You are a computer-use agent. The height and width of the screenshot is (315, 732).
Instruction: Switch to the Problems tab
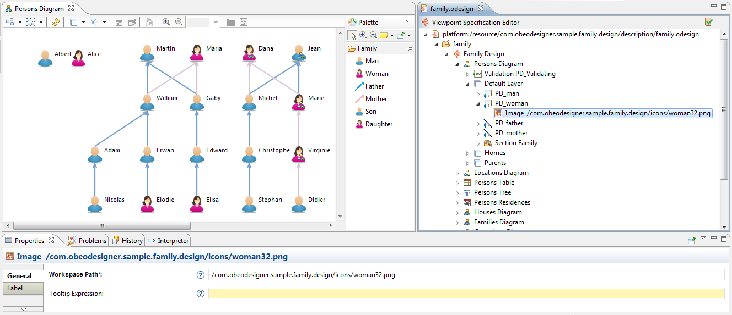coord(87,241)
